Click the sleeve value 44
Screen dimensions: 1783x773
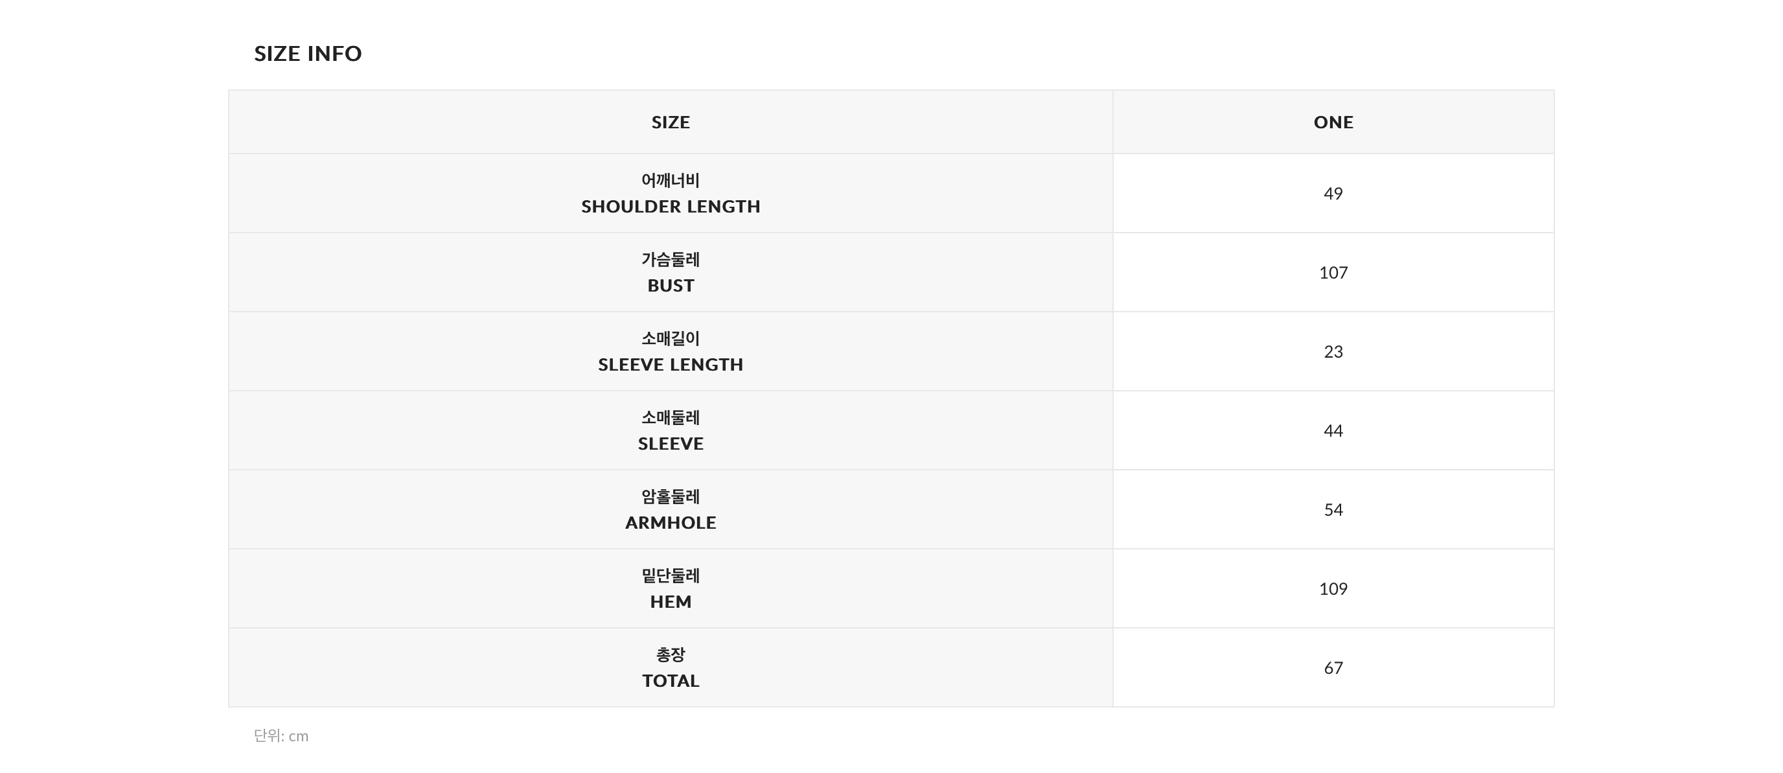[x=1333, y=430]
